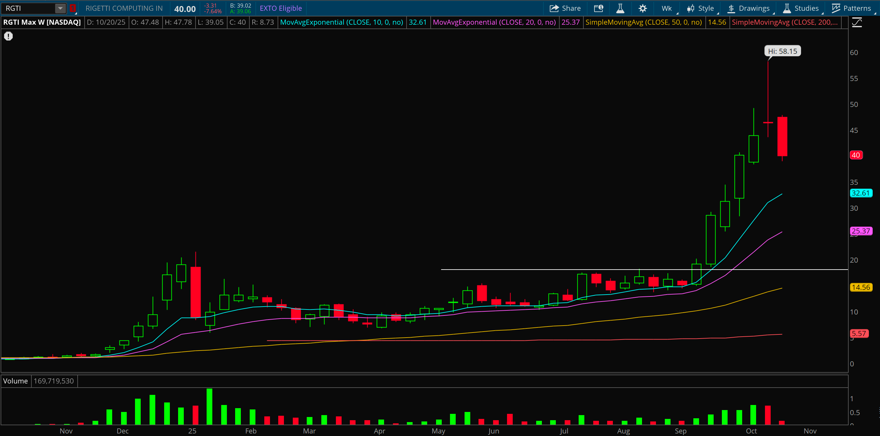Open chart settings gear icon
This screenshot has width=880, height=436.
pos(643,8)
